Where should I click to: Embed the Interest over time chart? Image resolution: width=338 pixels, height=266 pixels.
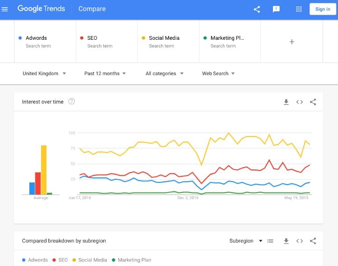coord(300,102)
